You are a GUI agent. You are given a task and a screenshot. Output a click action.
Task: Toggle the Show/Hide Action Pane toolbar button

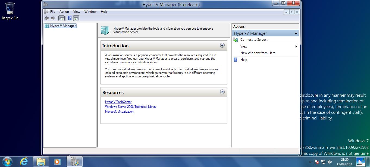click(x=76, y=18)
